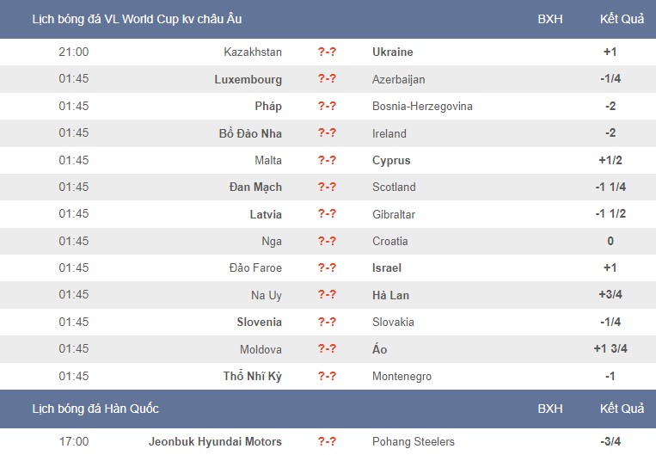Image resolution: width=656 pixels, height=455 pixels.
Task: Open Kết Quả link in Hàn Quốc header
Action: point(622,409)
